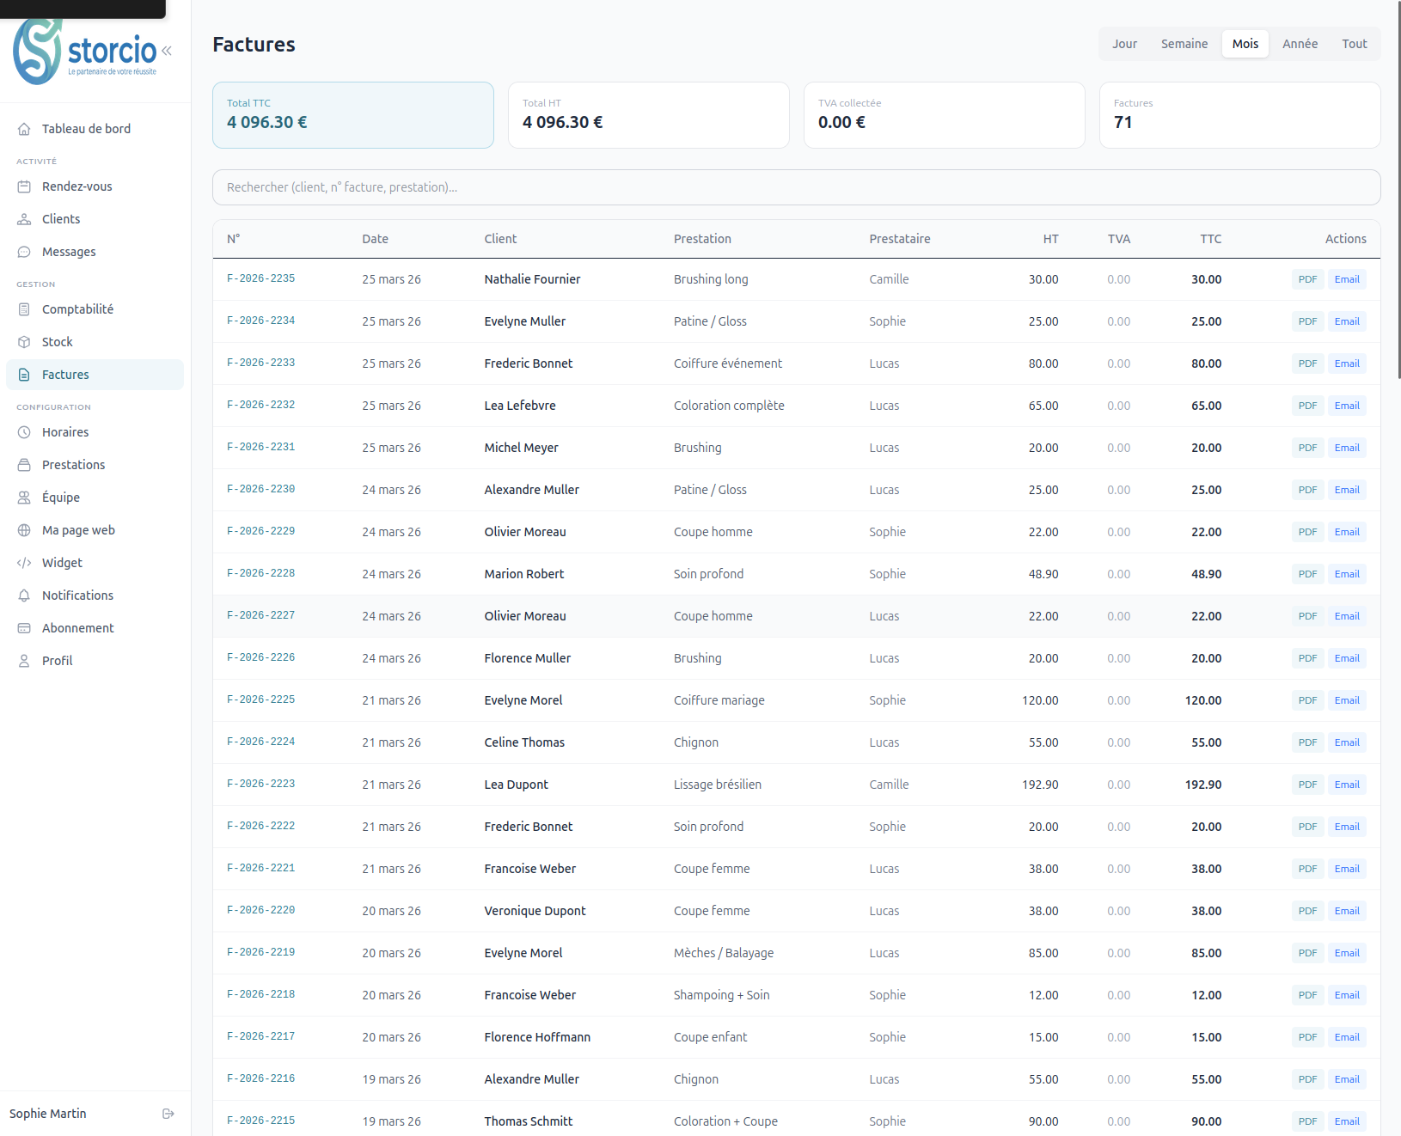Image resolution: width=1401 pixels, height=1136 pixels.
Task: Go to Rendez-vous in sidebar
Action: coord(95,186)
